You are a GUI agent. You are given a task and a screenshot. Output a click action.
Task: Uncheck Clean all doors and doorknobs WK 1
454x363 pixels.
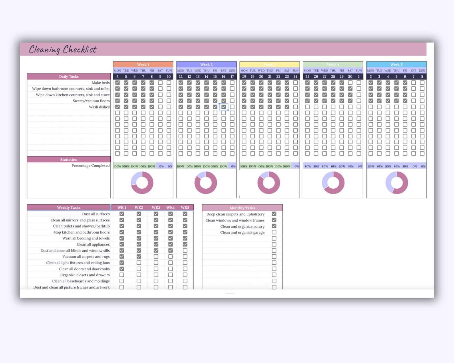(122, 269)
